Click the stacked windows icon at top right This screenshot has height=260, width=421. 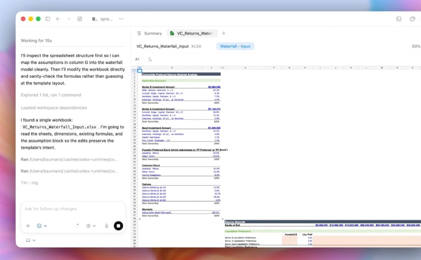pos(412,19)
